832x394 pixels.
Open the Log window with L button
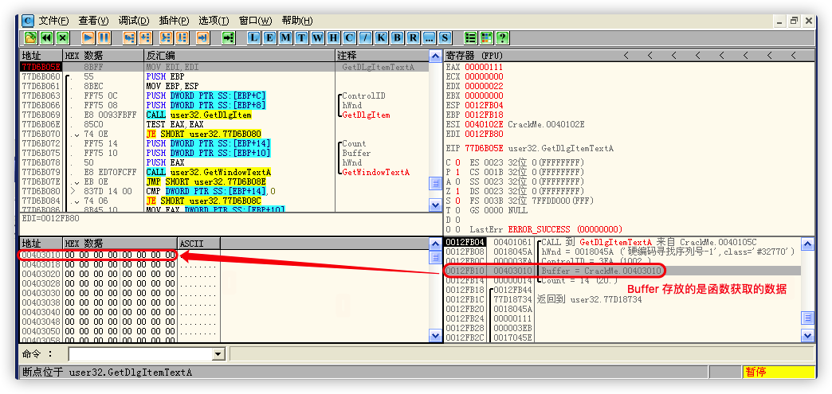[x=254, y=37]
